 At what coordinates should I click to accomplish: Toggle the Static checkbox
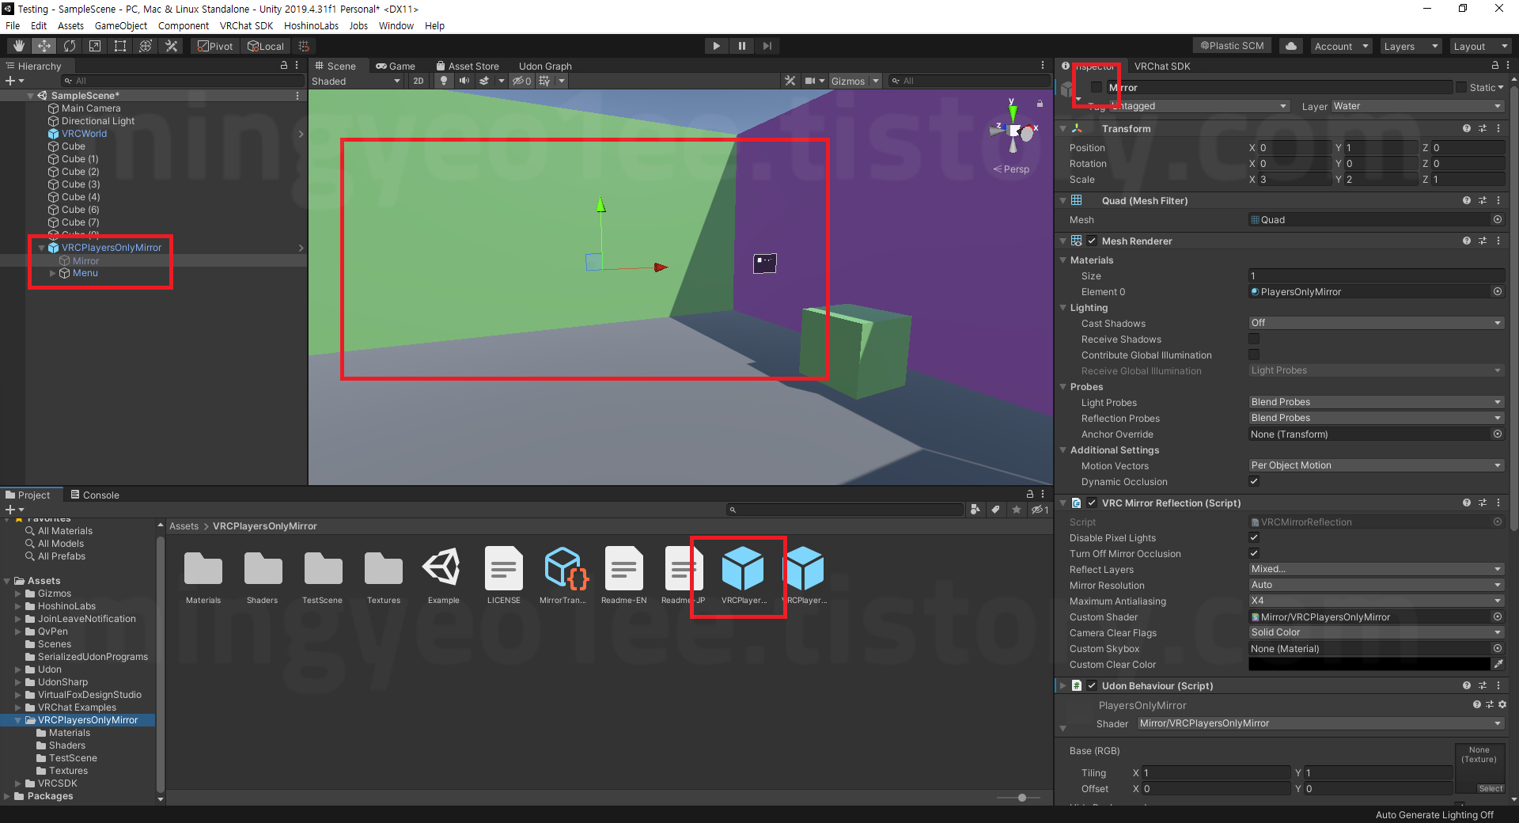click(1461, 87)
